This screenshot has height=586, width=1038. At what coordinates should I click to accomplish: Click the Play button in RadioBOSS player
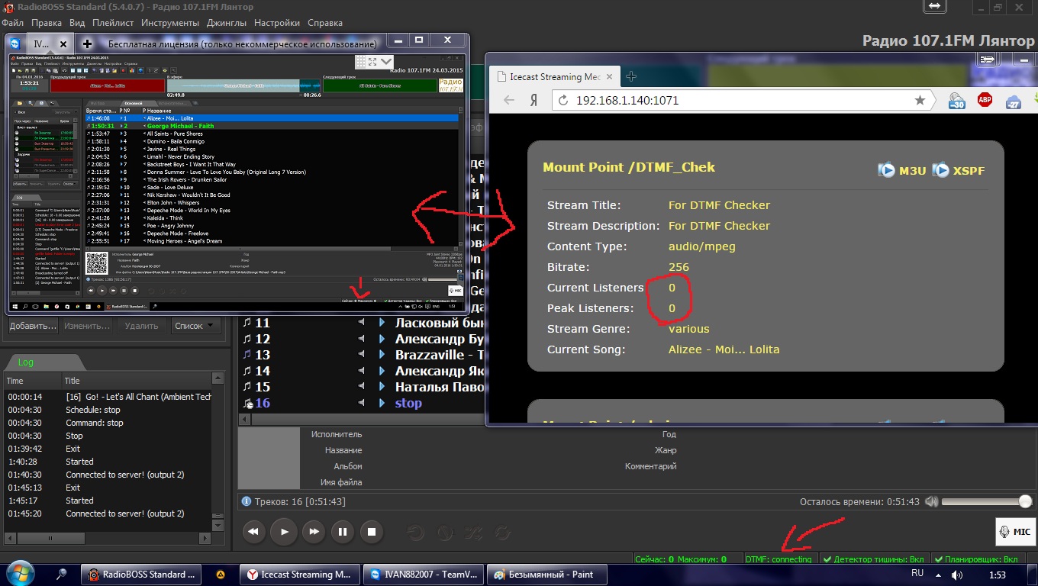(284, 532)
